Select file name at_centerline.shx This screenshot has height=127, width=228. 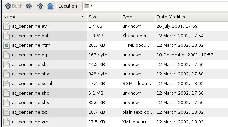point(31,103)
